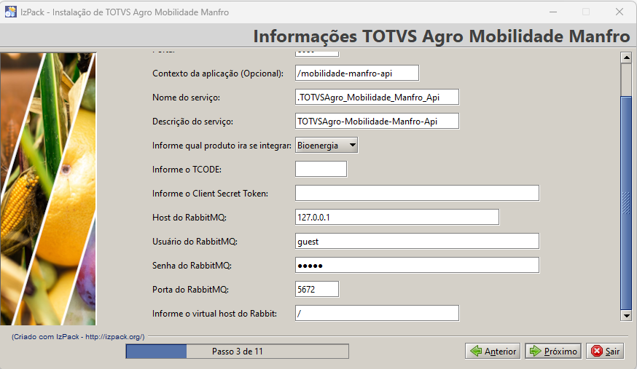Click the Passo 3 de 11 progress bar

pyautogui.click(x=238, y=351)
